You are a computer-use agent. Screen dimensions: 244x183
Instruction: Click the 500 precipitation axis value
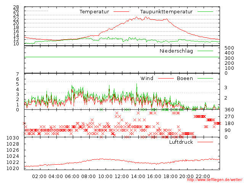(229, 48)
